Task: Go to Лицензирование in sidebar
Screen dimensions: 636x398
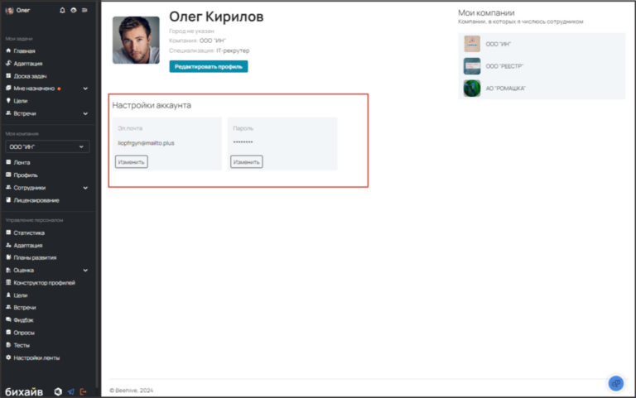Action: click(36, 200)
